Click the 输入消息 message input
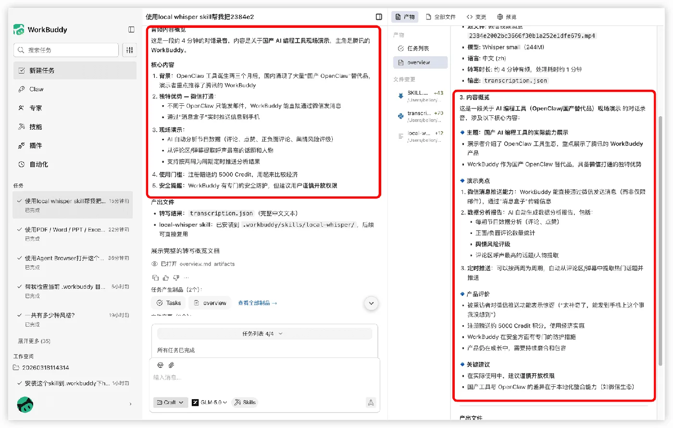 (x=264, y=378)
